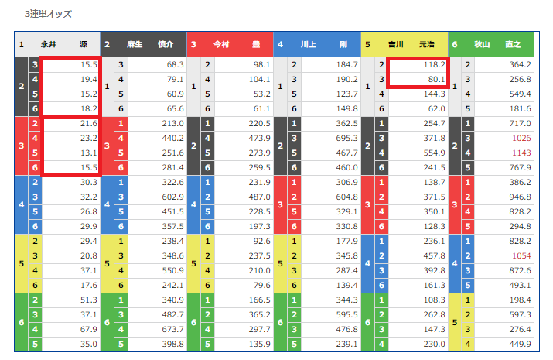Click the odds value 79.6
This screenshot has width=553, height=360.
pyautogui.click(x=261, y=285)
